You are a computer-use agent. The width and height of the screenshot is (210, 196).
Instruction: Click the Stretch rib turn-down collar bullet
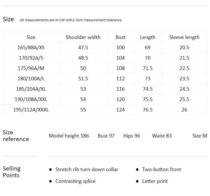click(87, 169)
